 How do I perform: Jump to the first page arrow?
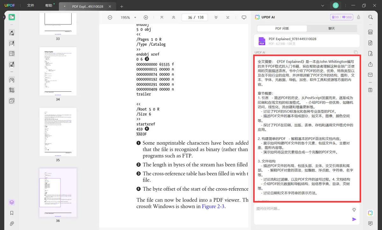click(x=162, y=17)
